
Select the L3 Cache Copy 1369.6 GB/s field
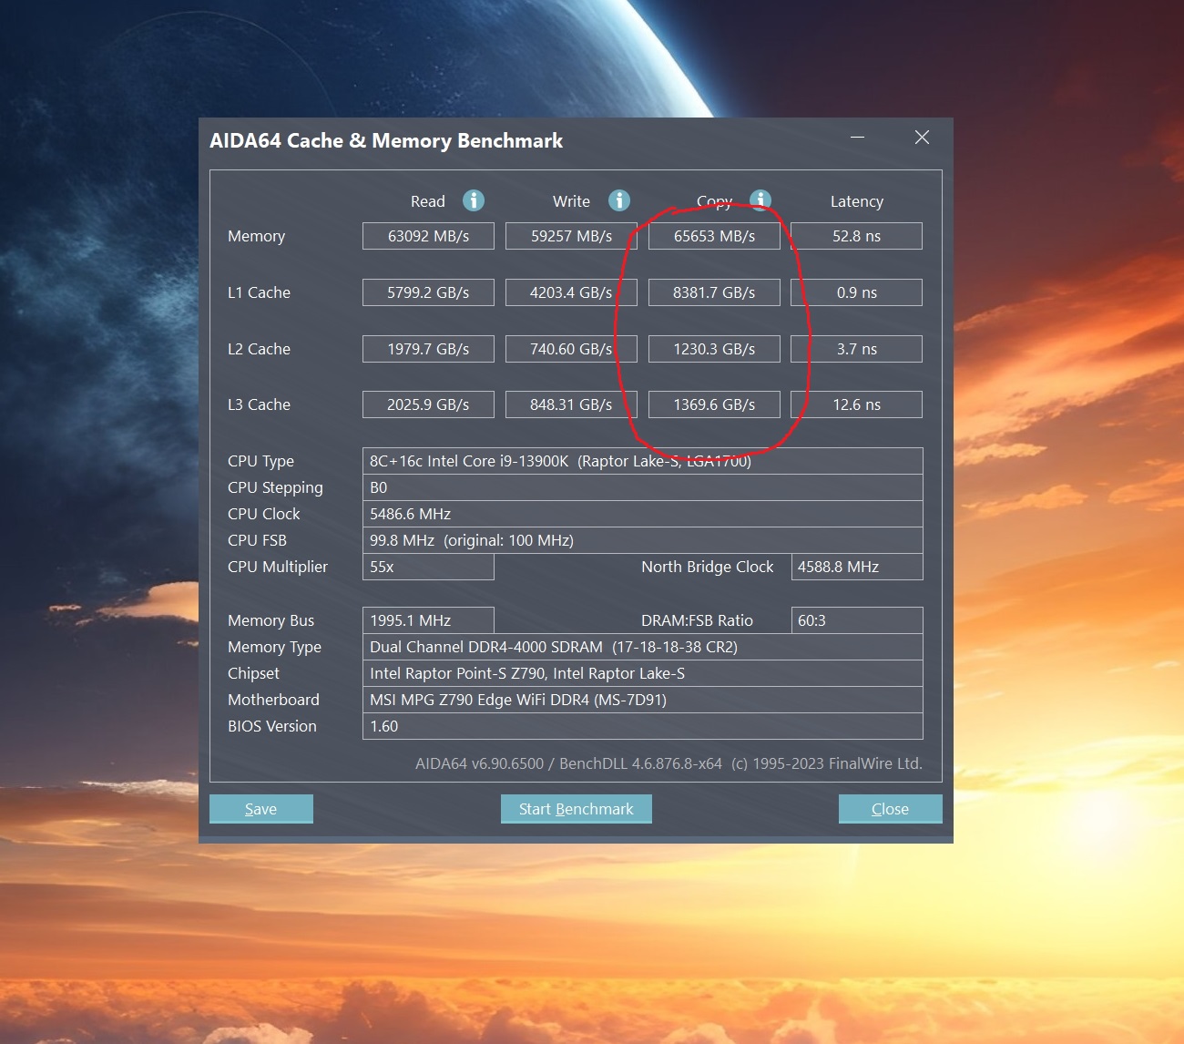pyautogui.click(x=714, y=404)
